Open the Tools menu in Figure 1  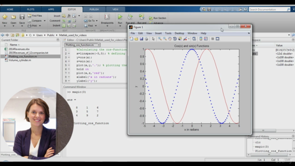click(168, 33)
